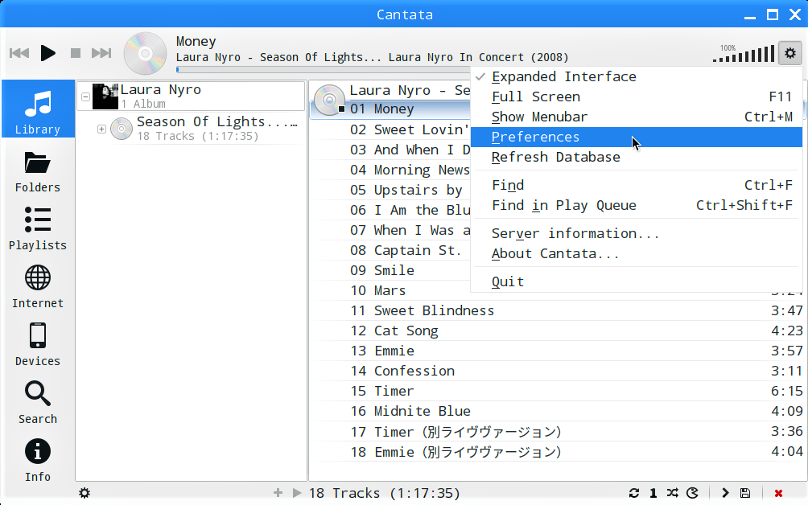Select track 10 Mars
This screenshot has width=808, height=505.
390,290
